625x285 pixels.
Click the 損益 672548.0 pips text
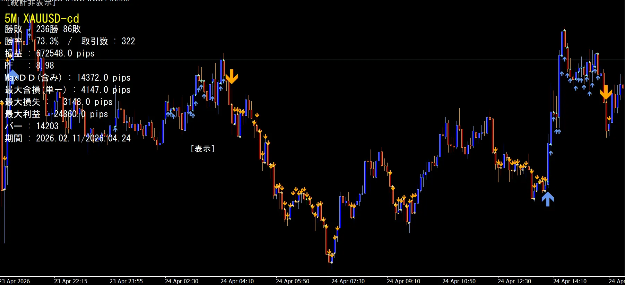coord(50,53)
